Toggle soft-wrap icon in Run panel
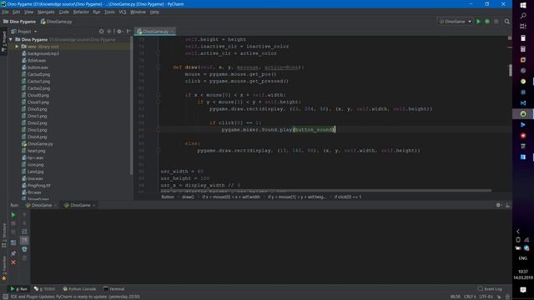Image resolution: width=534 pixels, height=300 pixels. point(24,232)
